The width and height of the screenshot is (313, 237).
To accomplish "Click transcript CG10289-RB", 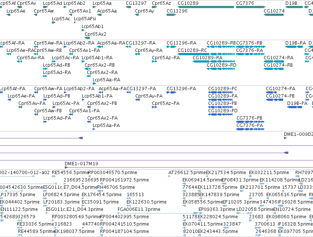I will coord(221,46).
